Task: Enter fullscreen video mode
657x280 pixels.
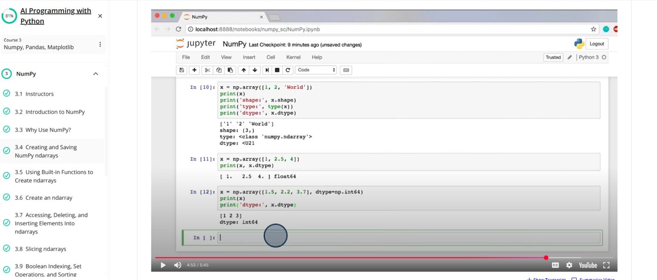Action: pyautogui.click(x=606, y=265)
